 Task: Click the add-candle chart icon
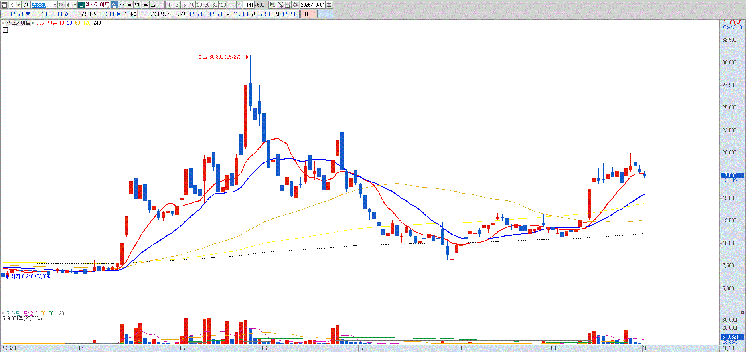pyautogui.click(x=272, y=5)
